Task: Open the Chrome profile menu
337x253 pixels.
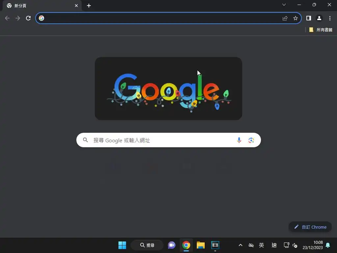Action: point(319,18)
